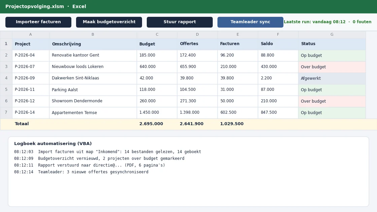Select row header 3

pyautogui.click(x=6, y=67)
